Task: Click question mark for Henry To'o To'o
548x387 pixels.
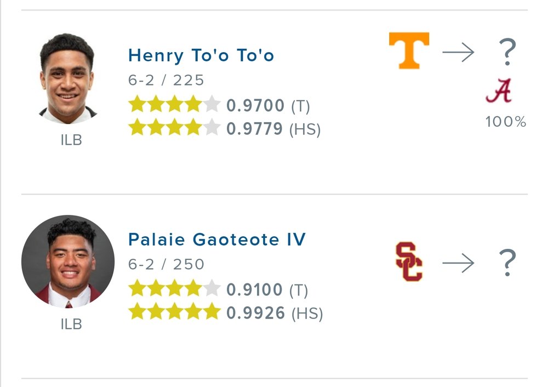Action: coord(507,53)
